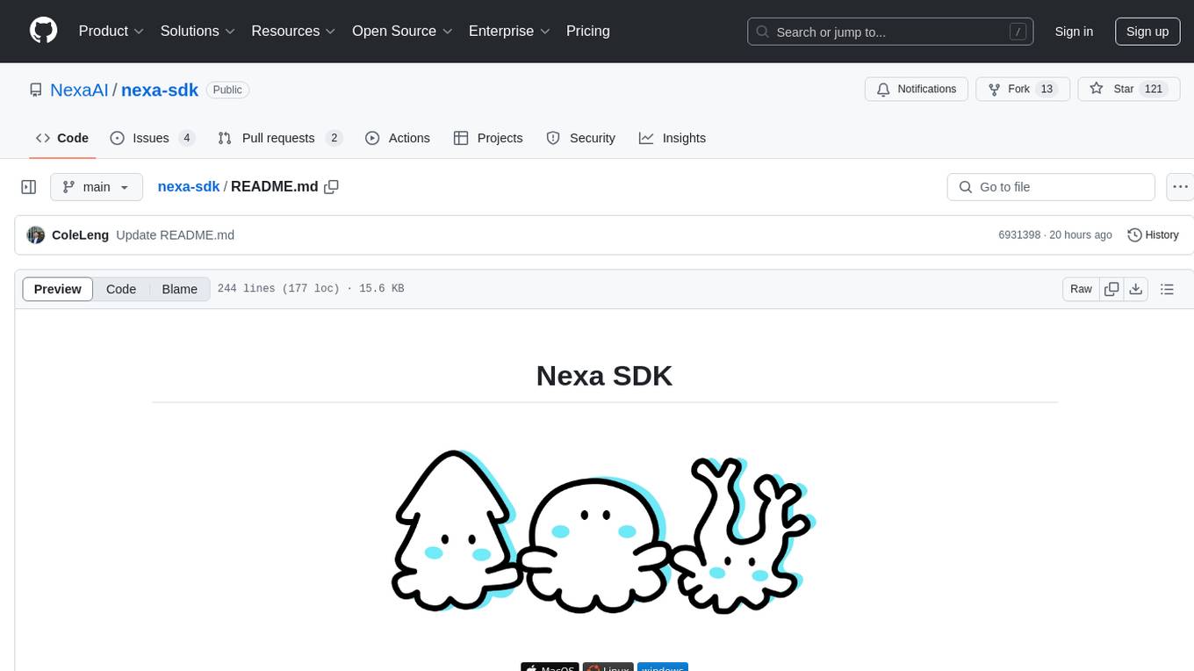The width and height of the screenshot is (1194, 671).
Task: Open commit 6931398
Action: coord(1019,235)
